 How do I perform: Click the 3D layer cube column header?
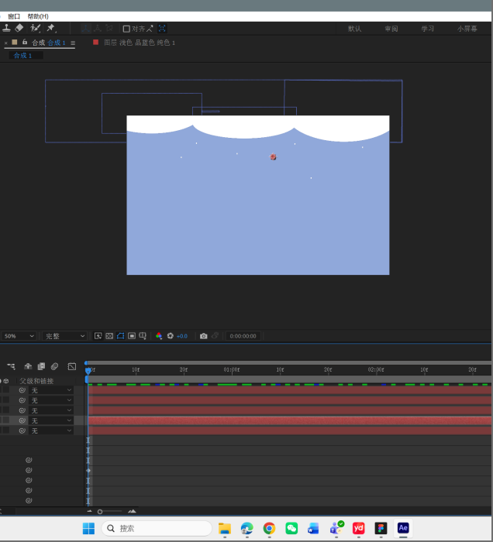[6, 381]
